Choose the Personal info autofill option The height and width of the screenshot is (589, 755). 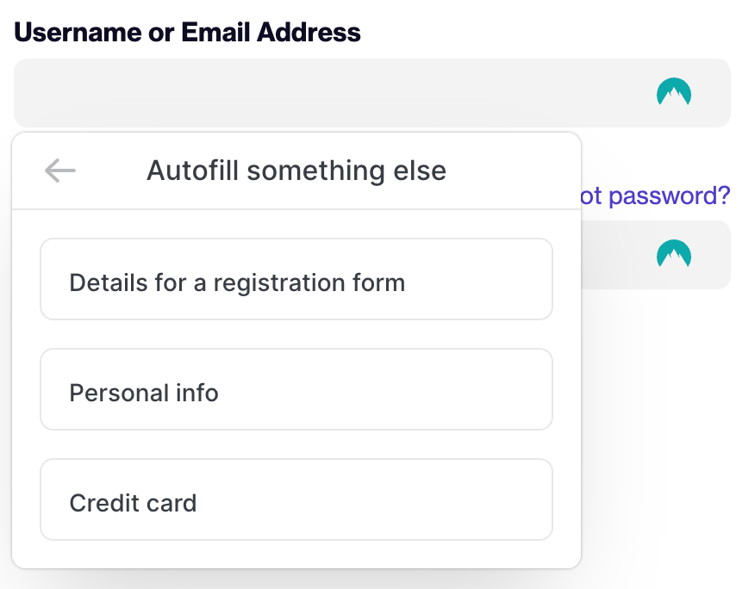(296, 389)
